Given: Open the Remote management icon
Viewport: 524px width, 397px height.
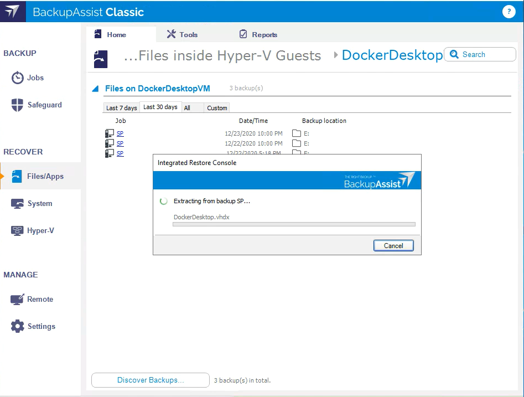Looking at the screenshot, I should [18, 300].
